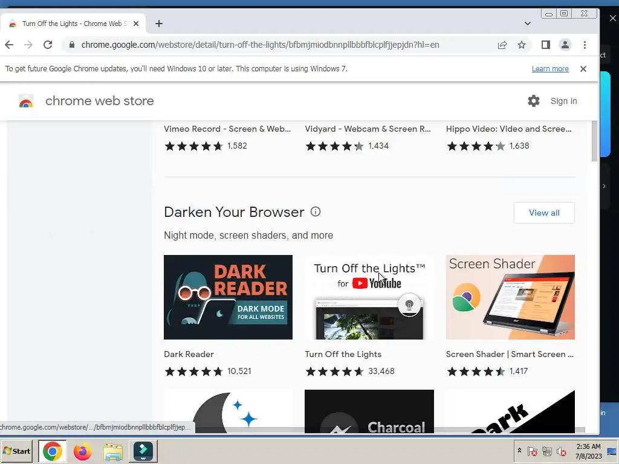Screen dimensions: 619x464
Task: Open a new tab with plus button
Action: (x=159, y=24)
